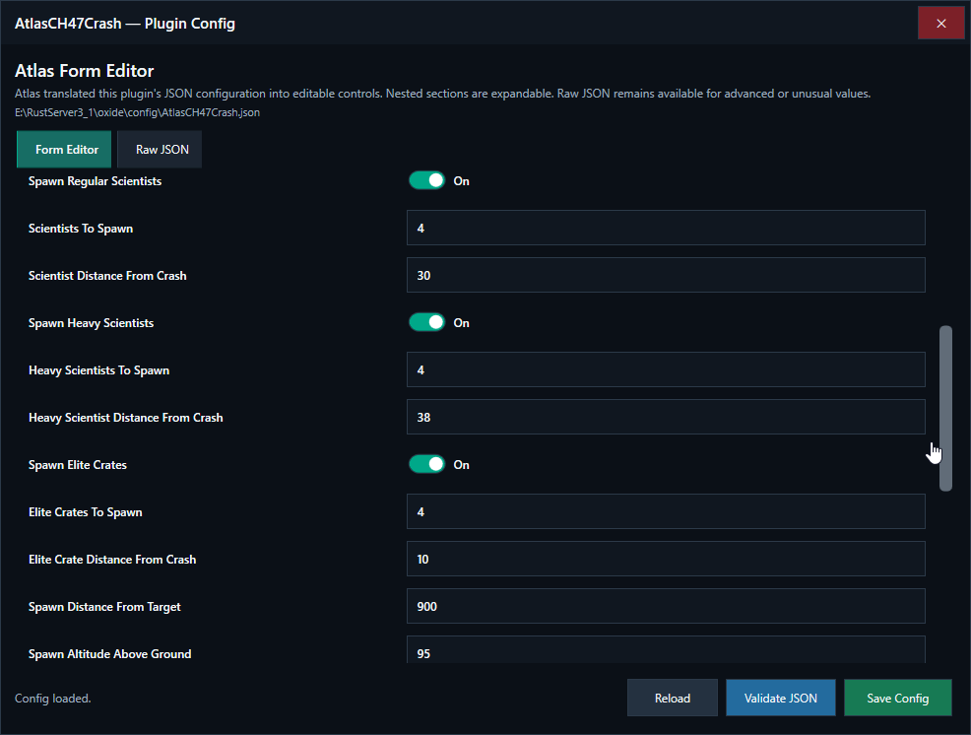Close the Plugin Config window
Image resolution: width=971 pixels, height=735 pixels.
[940, 24]
